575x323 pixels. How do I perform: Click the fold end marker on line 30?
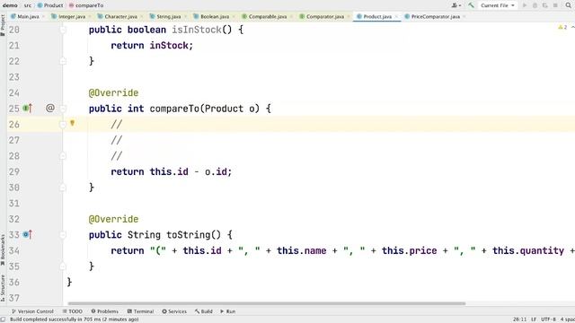(63, 188)
